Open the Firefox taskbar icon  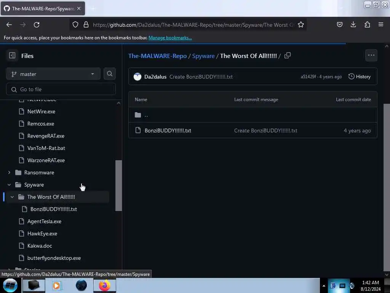105,285
